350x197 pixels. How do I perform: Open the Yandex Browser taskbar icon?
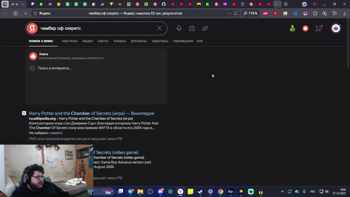(180, 192)
